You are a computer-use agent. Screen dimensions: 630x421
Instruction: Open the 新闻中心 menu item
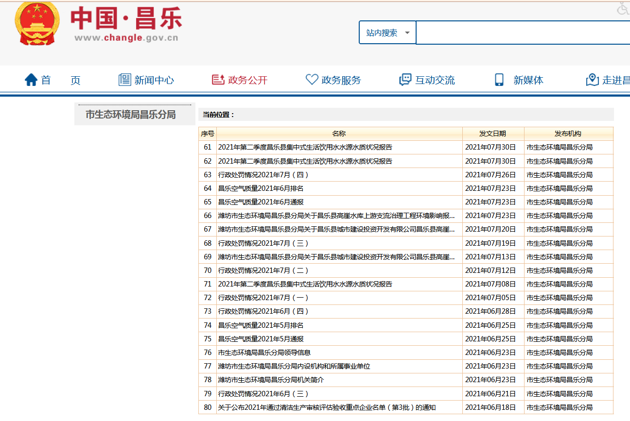coord(154,81)
